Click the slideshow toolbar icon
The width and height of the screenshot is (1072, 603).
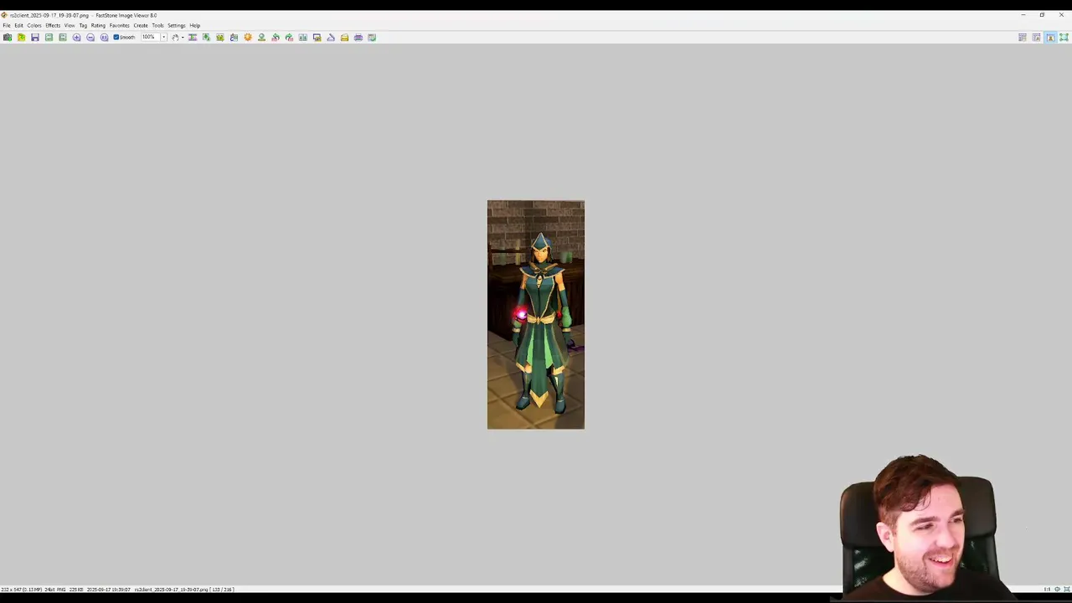coord(193,37)
